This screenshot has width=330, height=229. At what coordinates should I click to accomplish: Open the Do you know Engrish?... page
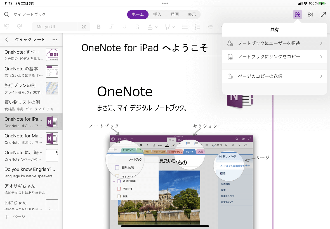(31, 172)
